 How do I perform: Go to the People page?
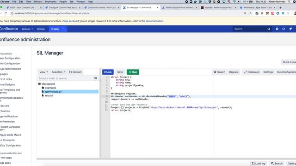(x=41, y=29)
